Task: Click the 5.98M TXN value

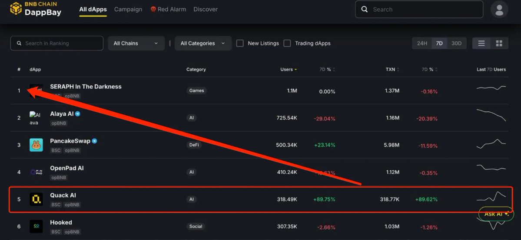Action: pyautogui.click(x=392, y=145)
